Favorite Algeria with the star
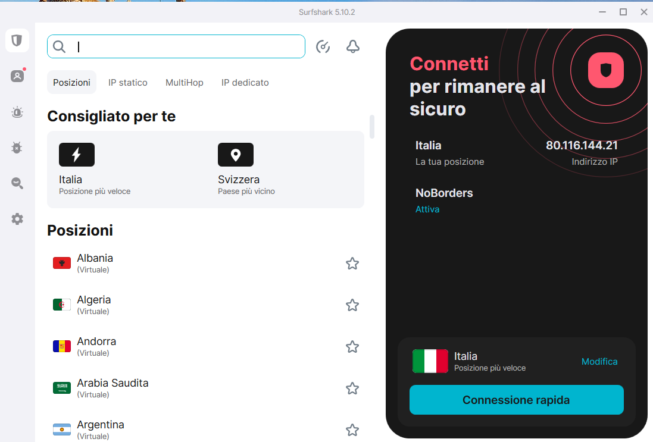Viewport: 653px width, 442px height. (x=352, y=305)
